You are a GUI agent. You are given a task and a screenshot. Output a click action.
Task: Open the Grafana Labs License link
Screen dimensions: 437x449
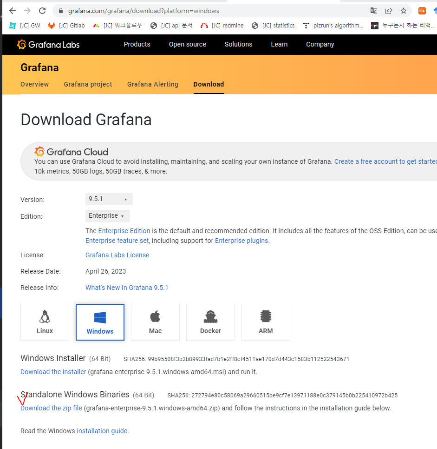click(117, 255)
